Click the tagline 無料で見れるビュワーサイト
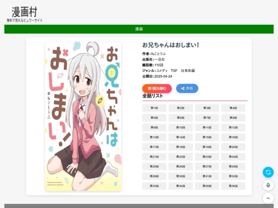Viewport: 278px width, 208px height. pyautogui.click(x=25, y=21)
